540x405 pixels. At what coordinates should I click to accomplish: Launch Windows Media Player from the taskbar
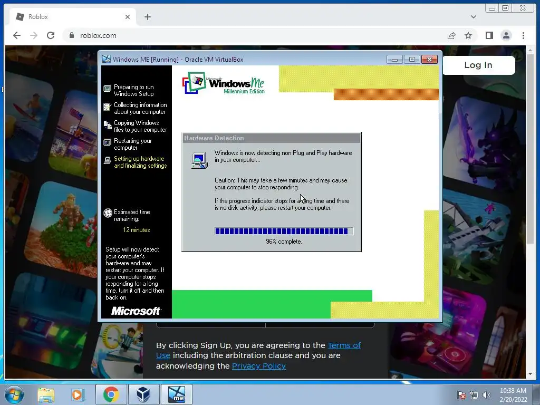coord(78,394)
